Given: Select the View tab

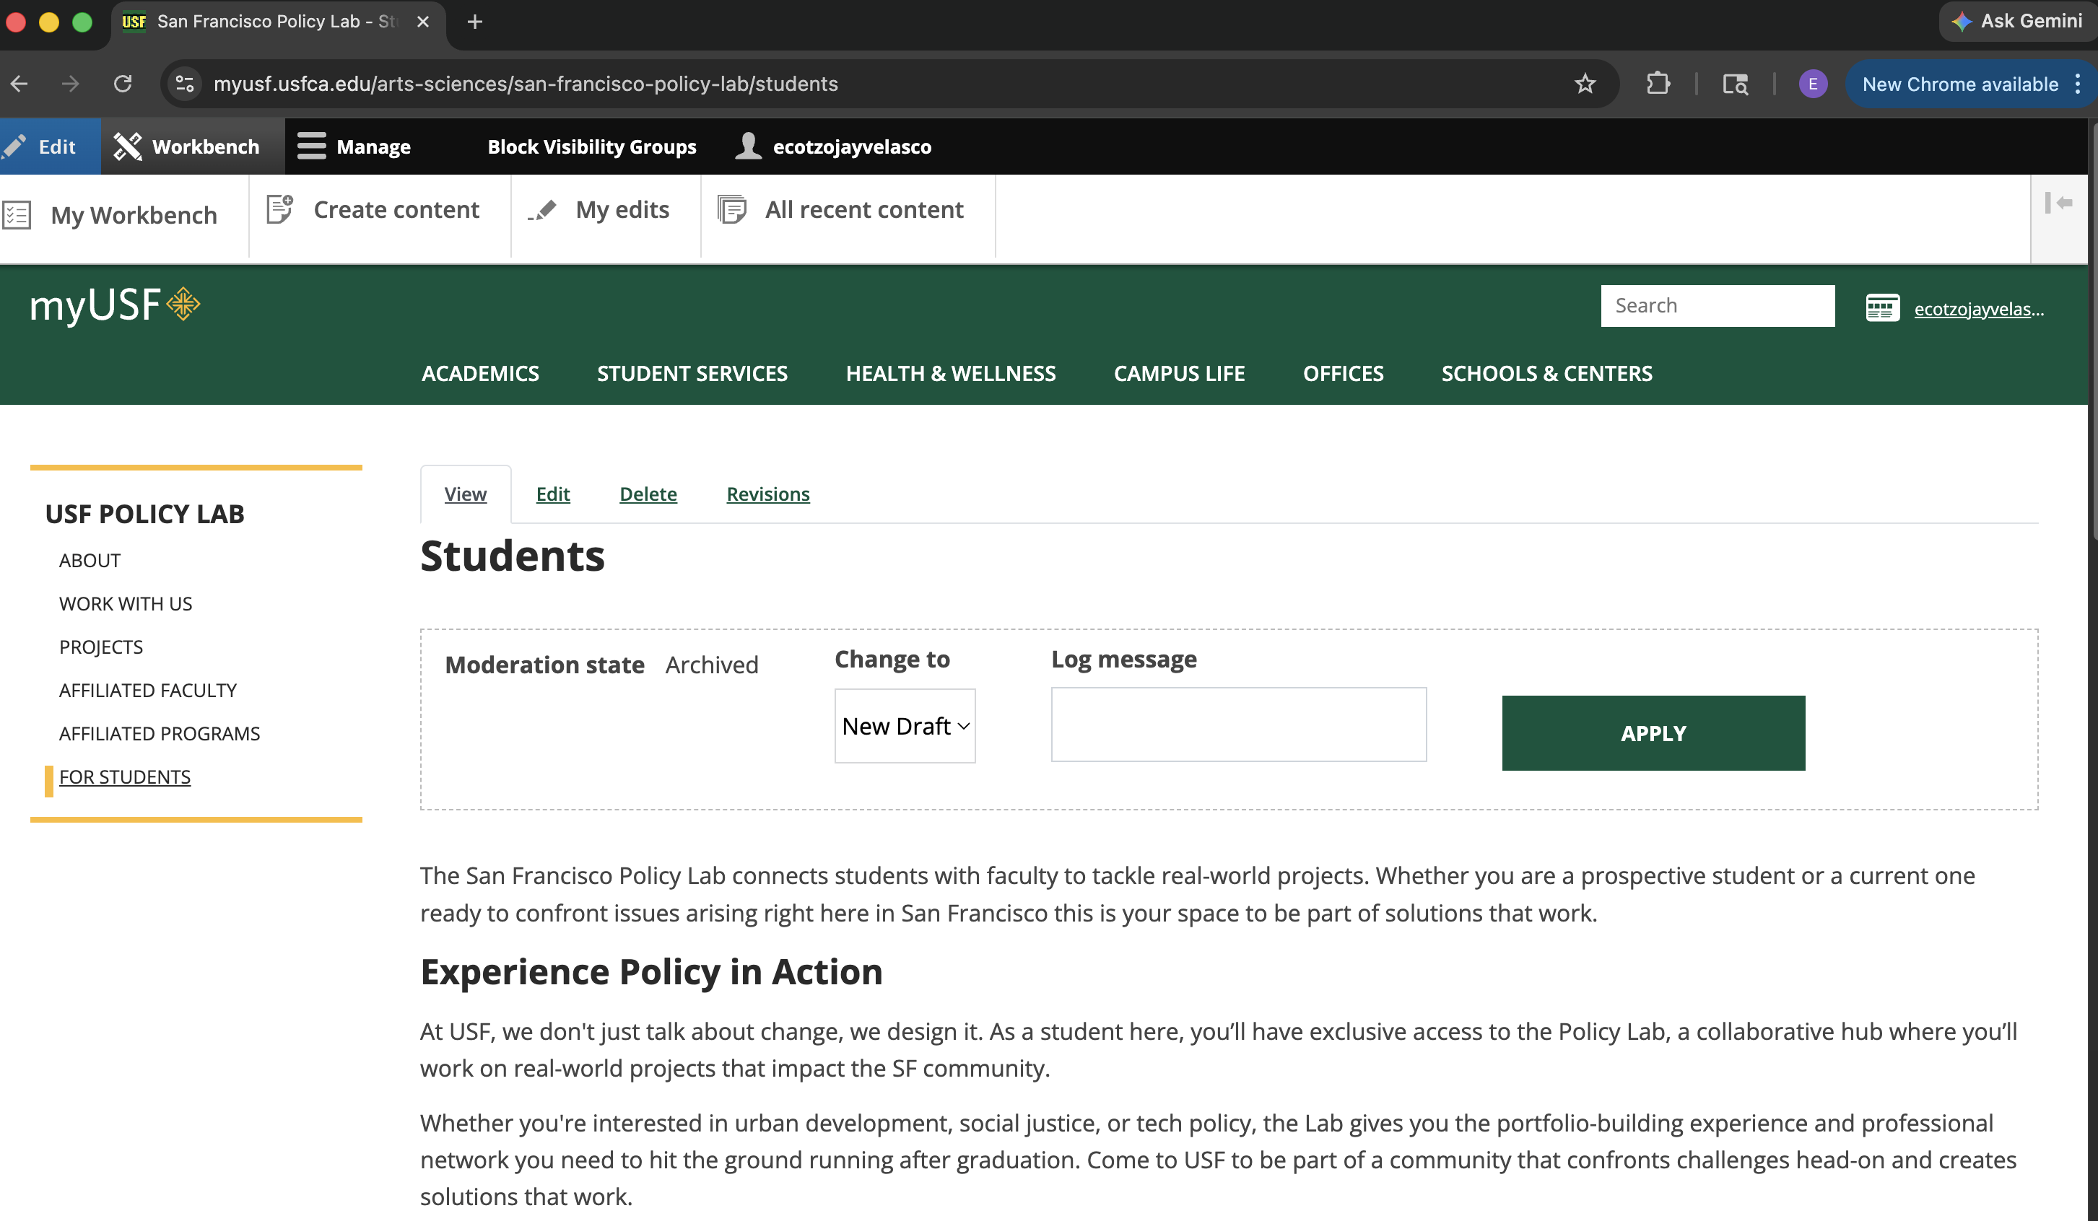Looking at the screenshot, I should tap(466, 494).
